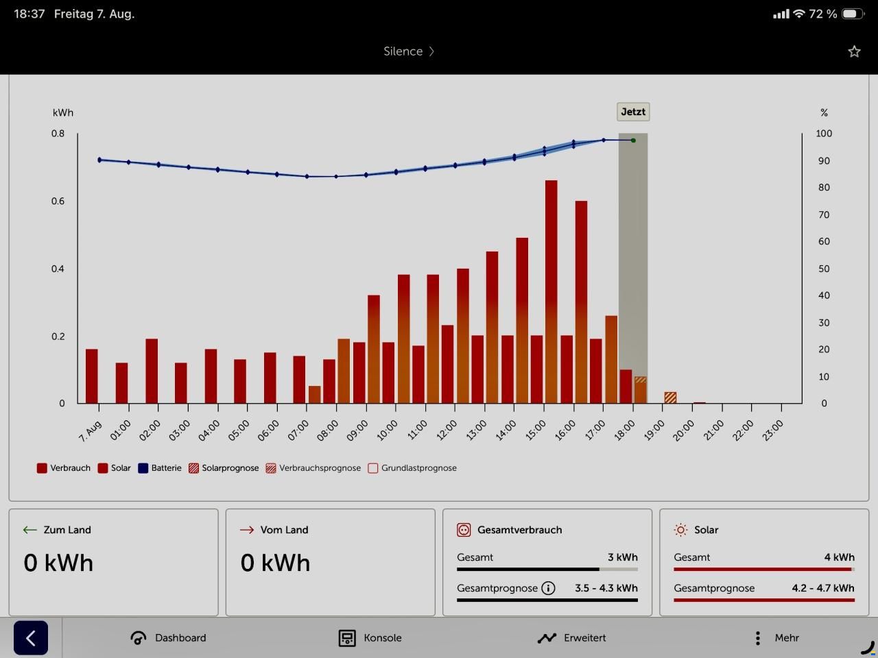Tap the Gesamtverbrauch socket icon
Screen dimensions: 878x658
pyautogui.click(x=464, y=530)
